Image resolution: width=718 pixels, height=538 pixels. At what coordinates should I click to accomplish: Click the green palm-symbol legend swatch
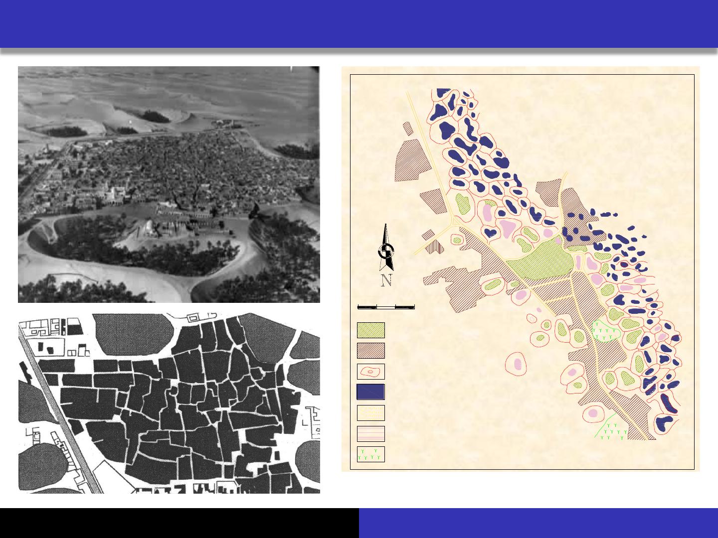click(371, 454)
